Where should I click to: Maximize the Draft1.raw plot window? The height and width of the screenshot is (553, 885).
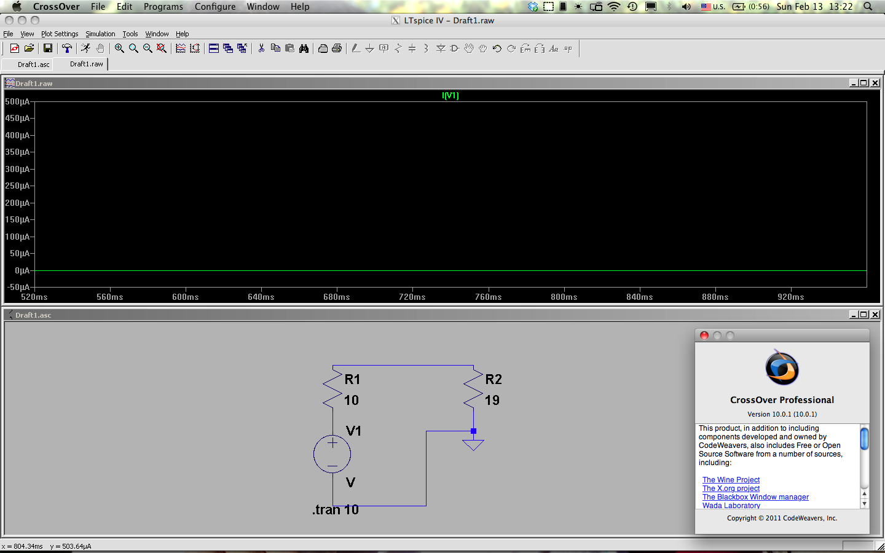click(864, 83)
